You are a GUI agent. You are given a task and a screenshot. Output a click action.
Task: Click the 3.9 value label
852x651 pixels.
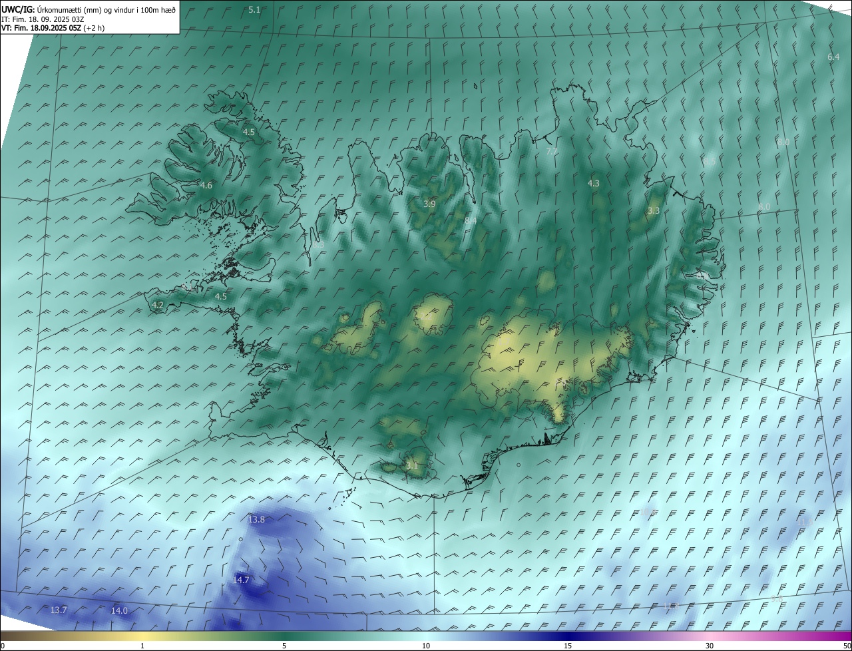pos(429,204)
